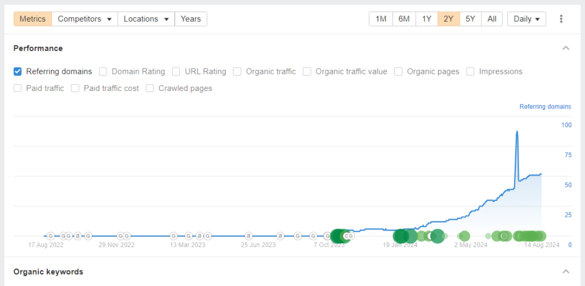Open the Competitors dropdown

pos(85,19)
